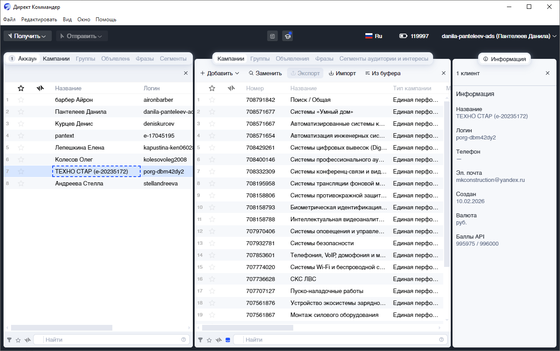The image size is (560, 351).
Task: Star the Системы «Умный дом» campaign
Action: click(212, 112)
